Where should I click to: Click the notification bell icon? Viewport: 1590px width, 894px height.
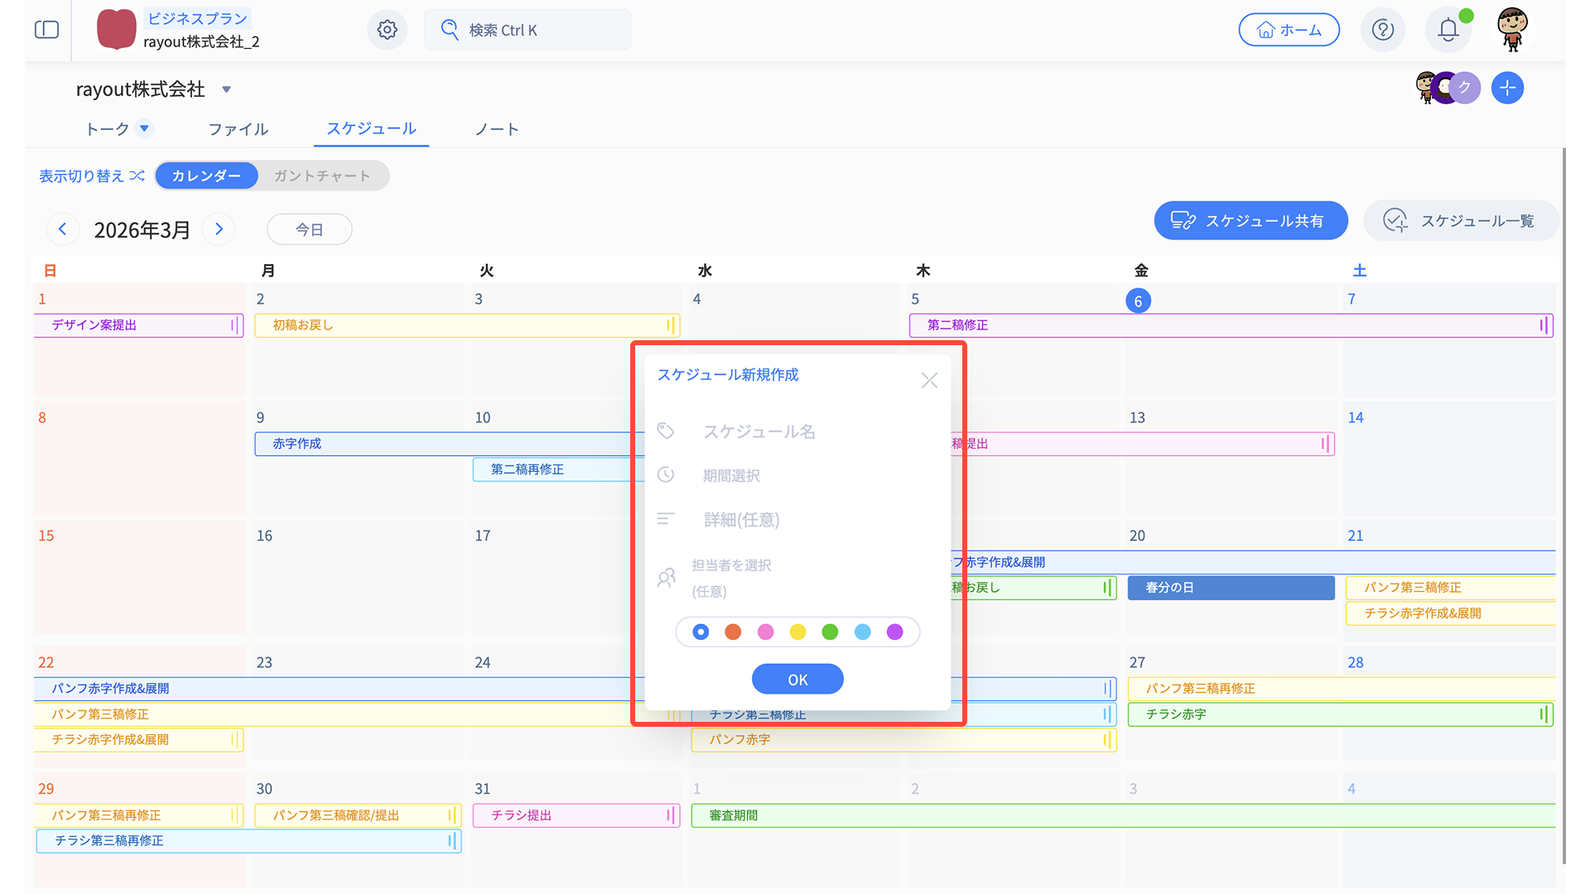(1448, 30)
